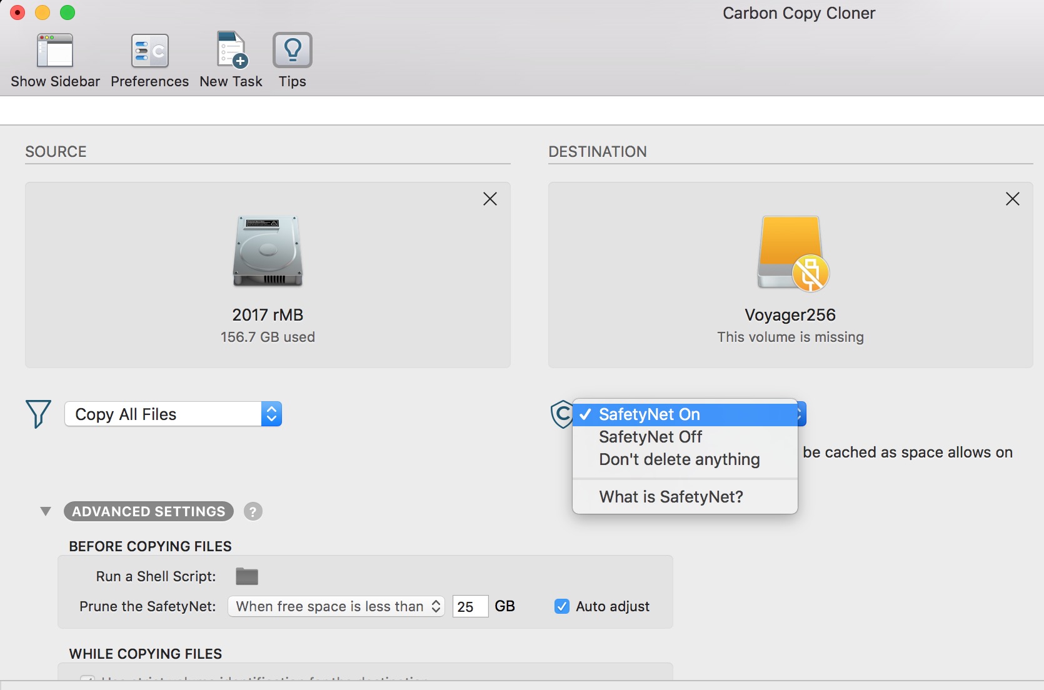1044x690 pixels.
Task: Click the yellow minimize window button
Action: (43, 12)
